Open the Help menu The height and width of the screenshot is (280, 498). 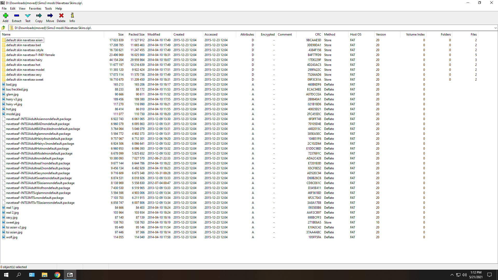point(59,9)
